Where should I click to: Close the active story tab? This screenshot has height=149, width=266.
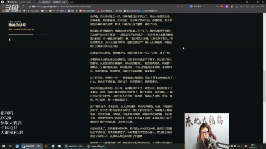[x=66, y=2]
